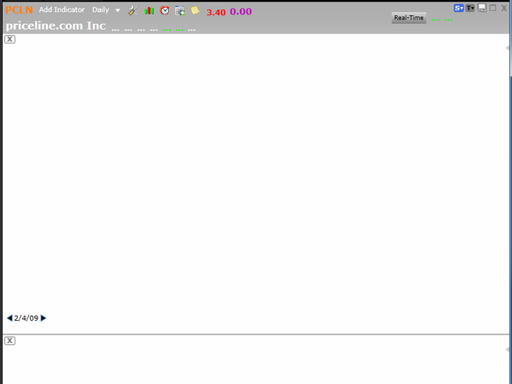512x384 pixels.
Task: Open the Daily timeframe dropdown
Action: (106, 10)
